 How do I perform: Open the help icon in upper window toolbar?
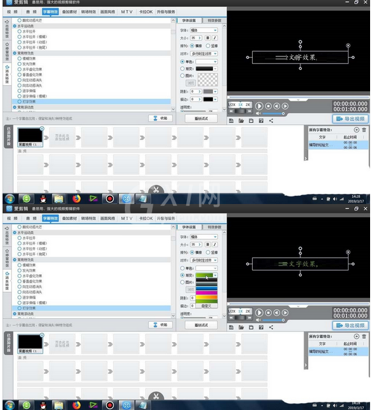261,120
